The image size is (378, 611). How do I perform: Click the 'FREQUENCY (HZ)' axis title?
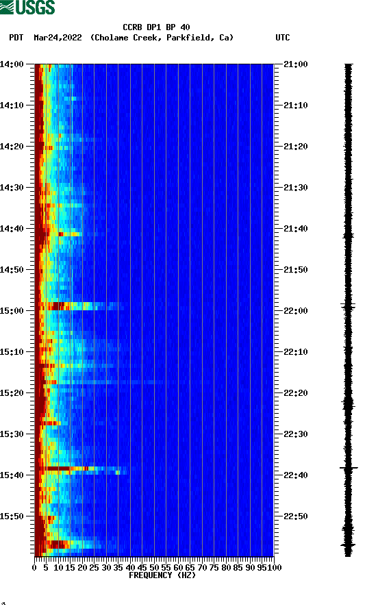point(162,575)
